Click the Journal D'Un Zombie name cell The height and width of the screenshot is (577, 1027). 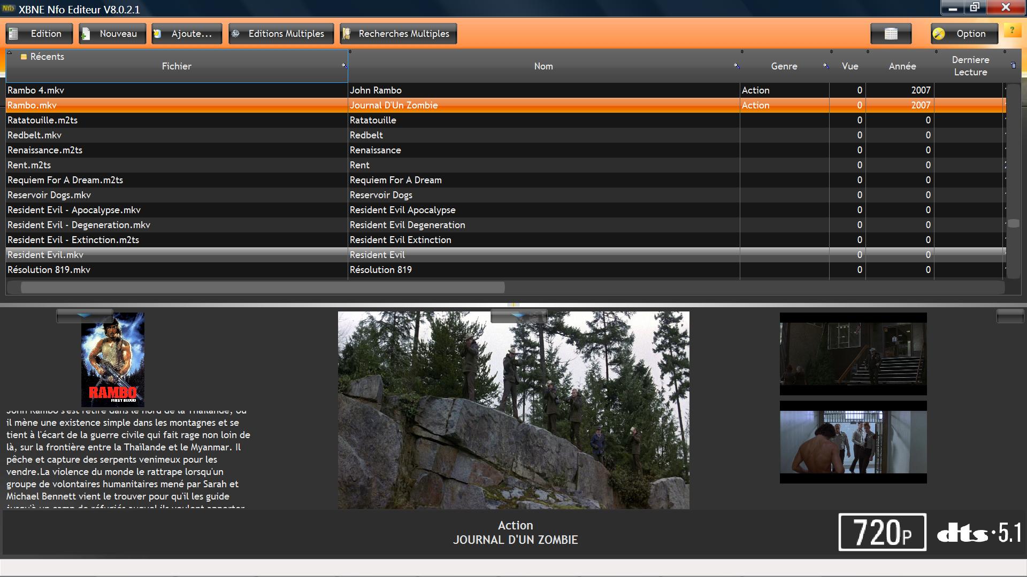pyautogui.click(x=544, y=105)
